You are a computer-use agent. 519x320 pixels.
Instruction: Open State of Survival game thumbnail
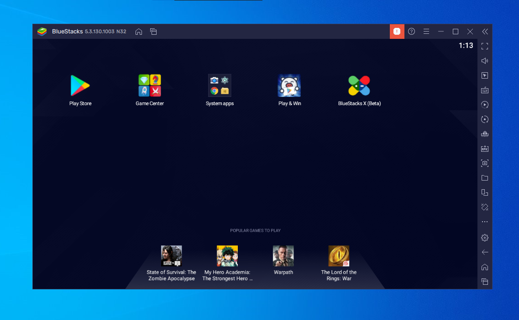172,256
